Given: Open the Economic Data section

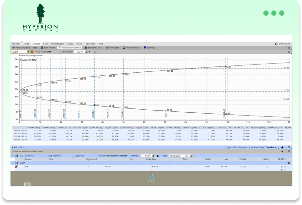Looking at the screenshot, I should coord(93,48).
